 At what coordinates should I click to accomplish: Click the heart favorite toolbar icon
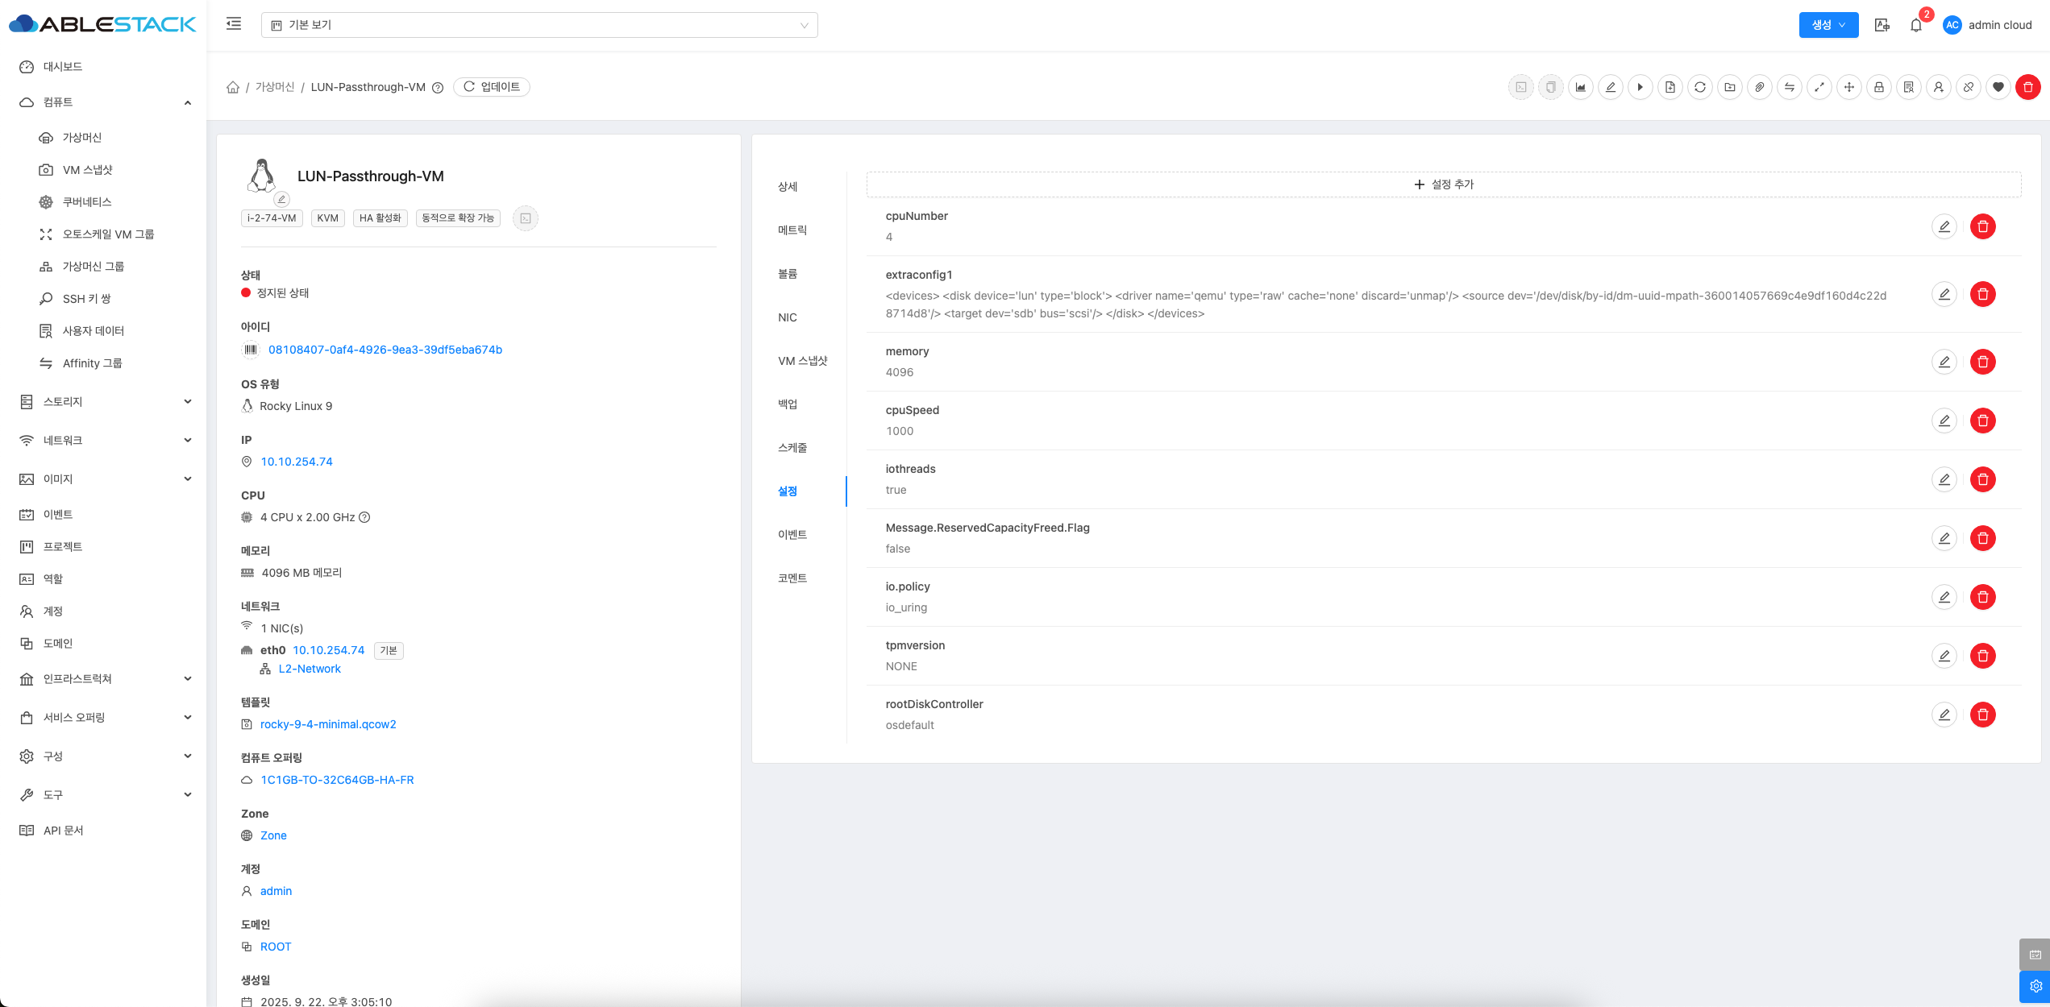coord(1998,87)
